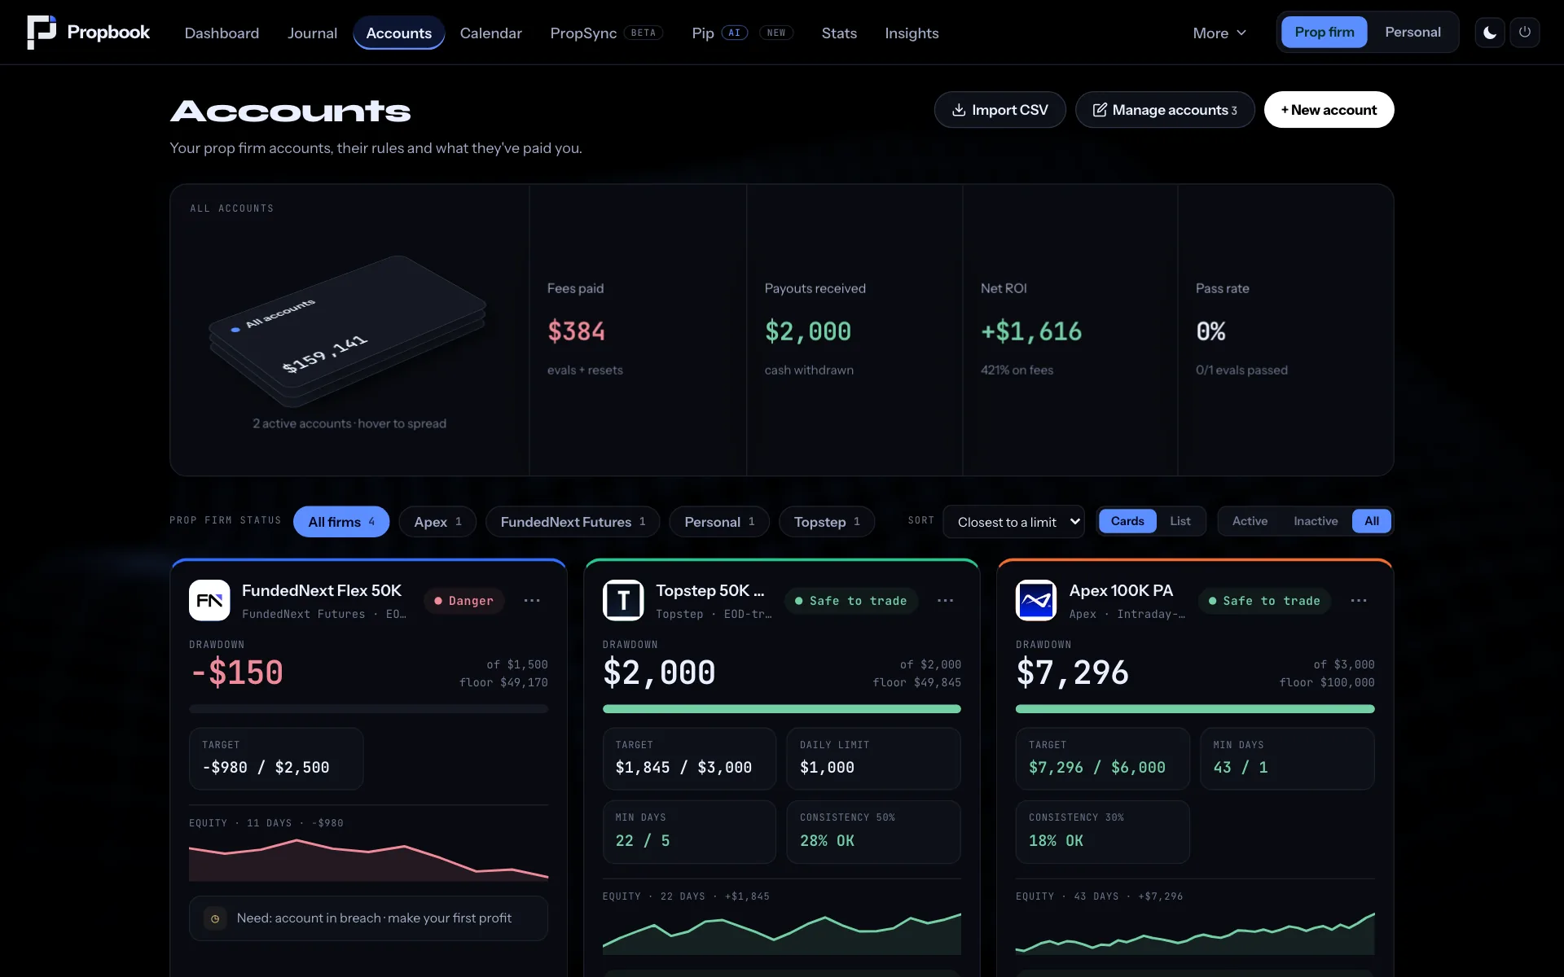Click Payouts received $2,000 value
1564x977 pixels.
pyautogui.click(x=807, y=331)
